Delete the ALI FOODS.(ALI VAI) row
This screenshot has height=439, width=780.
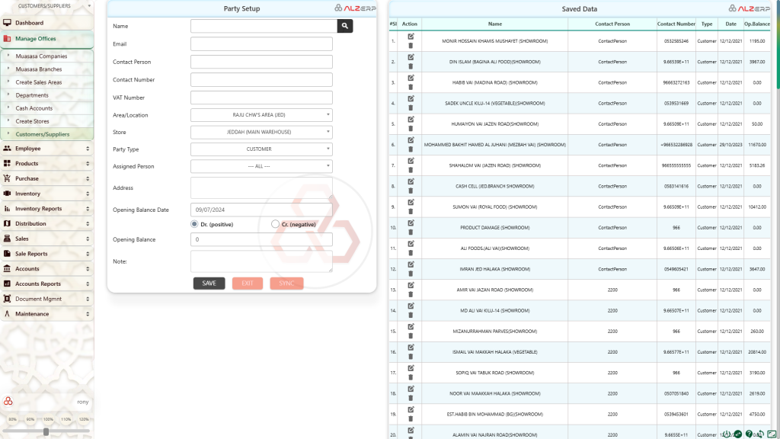pos(411,253)
